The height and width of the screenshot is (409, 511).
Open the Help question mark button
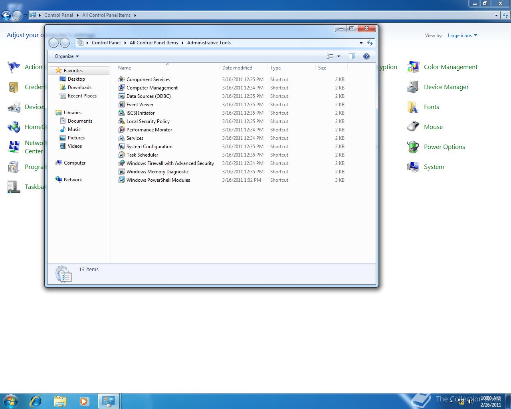click(x=366, y=56)
